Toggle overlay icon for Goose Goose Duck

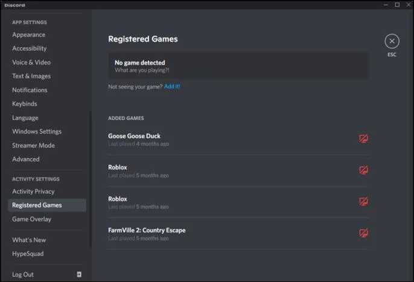pyautogui.click(x=363, y=138)
